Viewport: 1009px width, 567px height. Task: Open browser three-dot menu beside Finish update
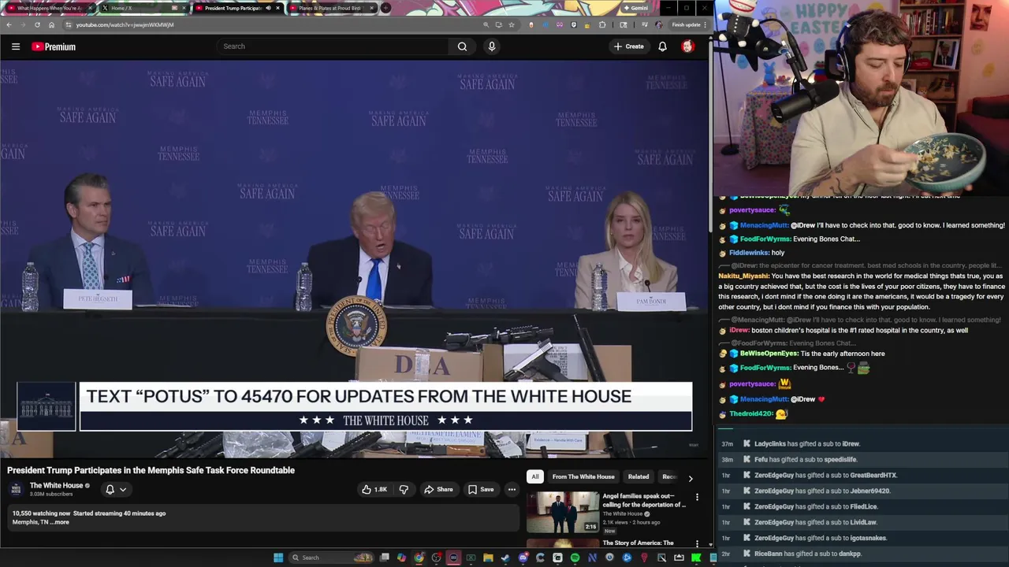706,24
